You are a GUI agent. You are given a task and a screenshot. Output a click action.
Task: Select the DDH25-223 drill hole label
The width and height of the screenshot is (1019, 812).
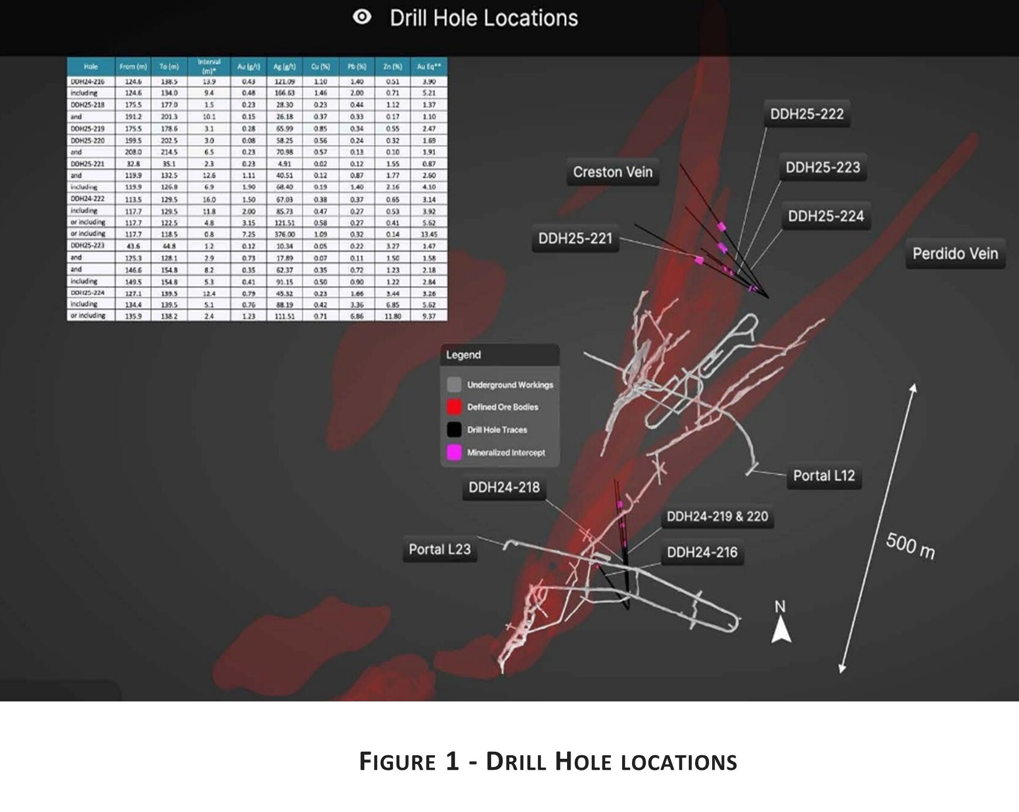pos(823,168)
